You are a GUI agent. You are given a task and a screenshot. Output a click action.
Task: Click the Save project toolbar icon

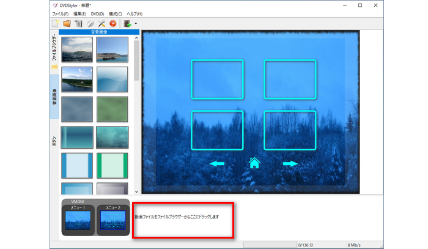click(x=78, y=23)
